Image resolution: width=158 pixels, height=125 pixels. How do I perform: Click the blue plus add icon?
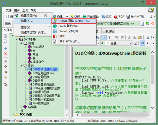(6, 48)
